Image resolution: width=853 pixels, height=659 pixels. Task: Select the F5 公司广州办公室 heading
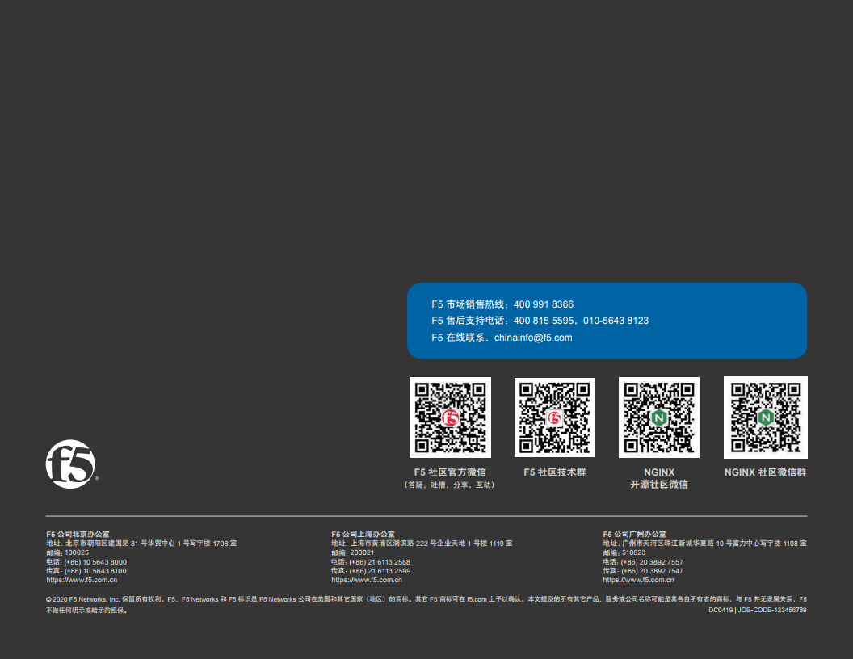point(634,534)
